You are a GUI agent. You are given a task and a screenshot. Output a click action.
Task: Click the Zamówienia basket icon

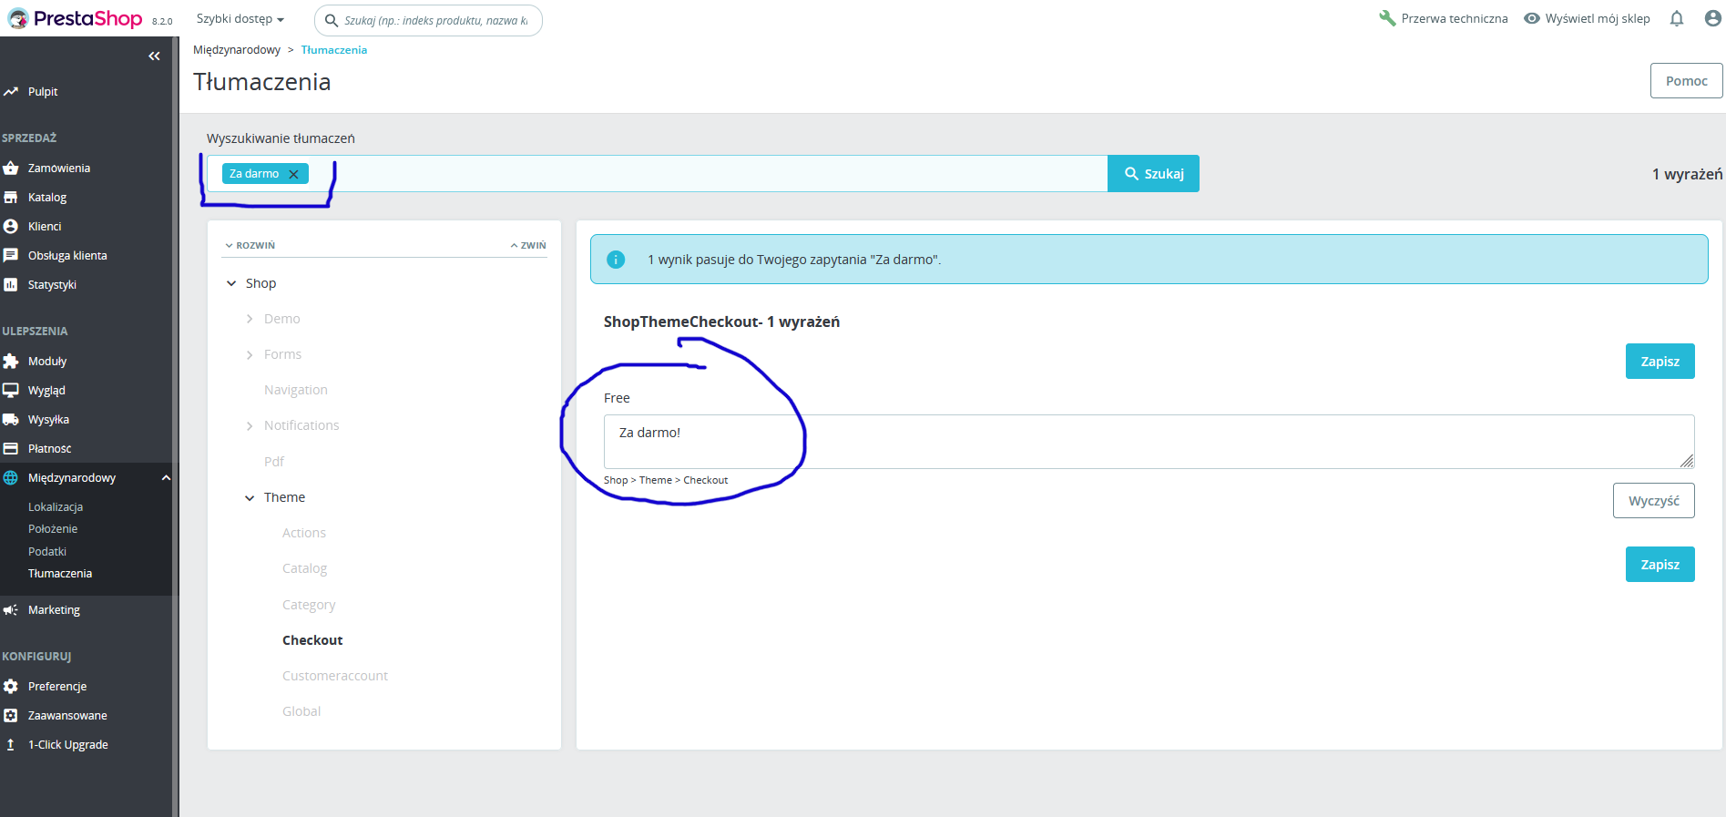[11, 169]
